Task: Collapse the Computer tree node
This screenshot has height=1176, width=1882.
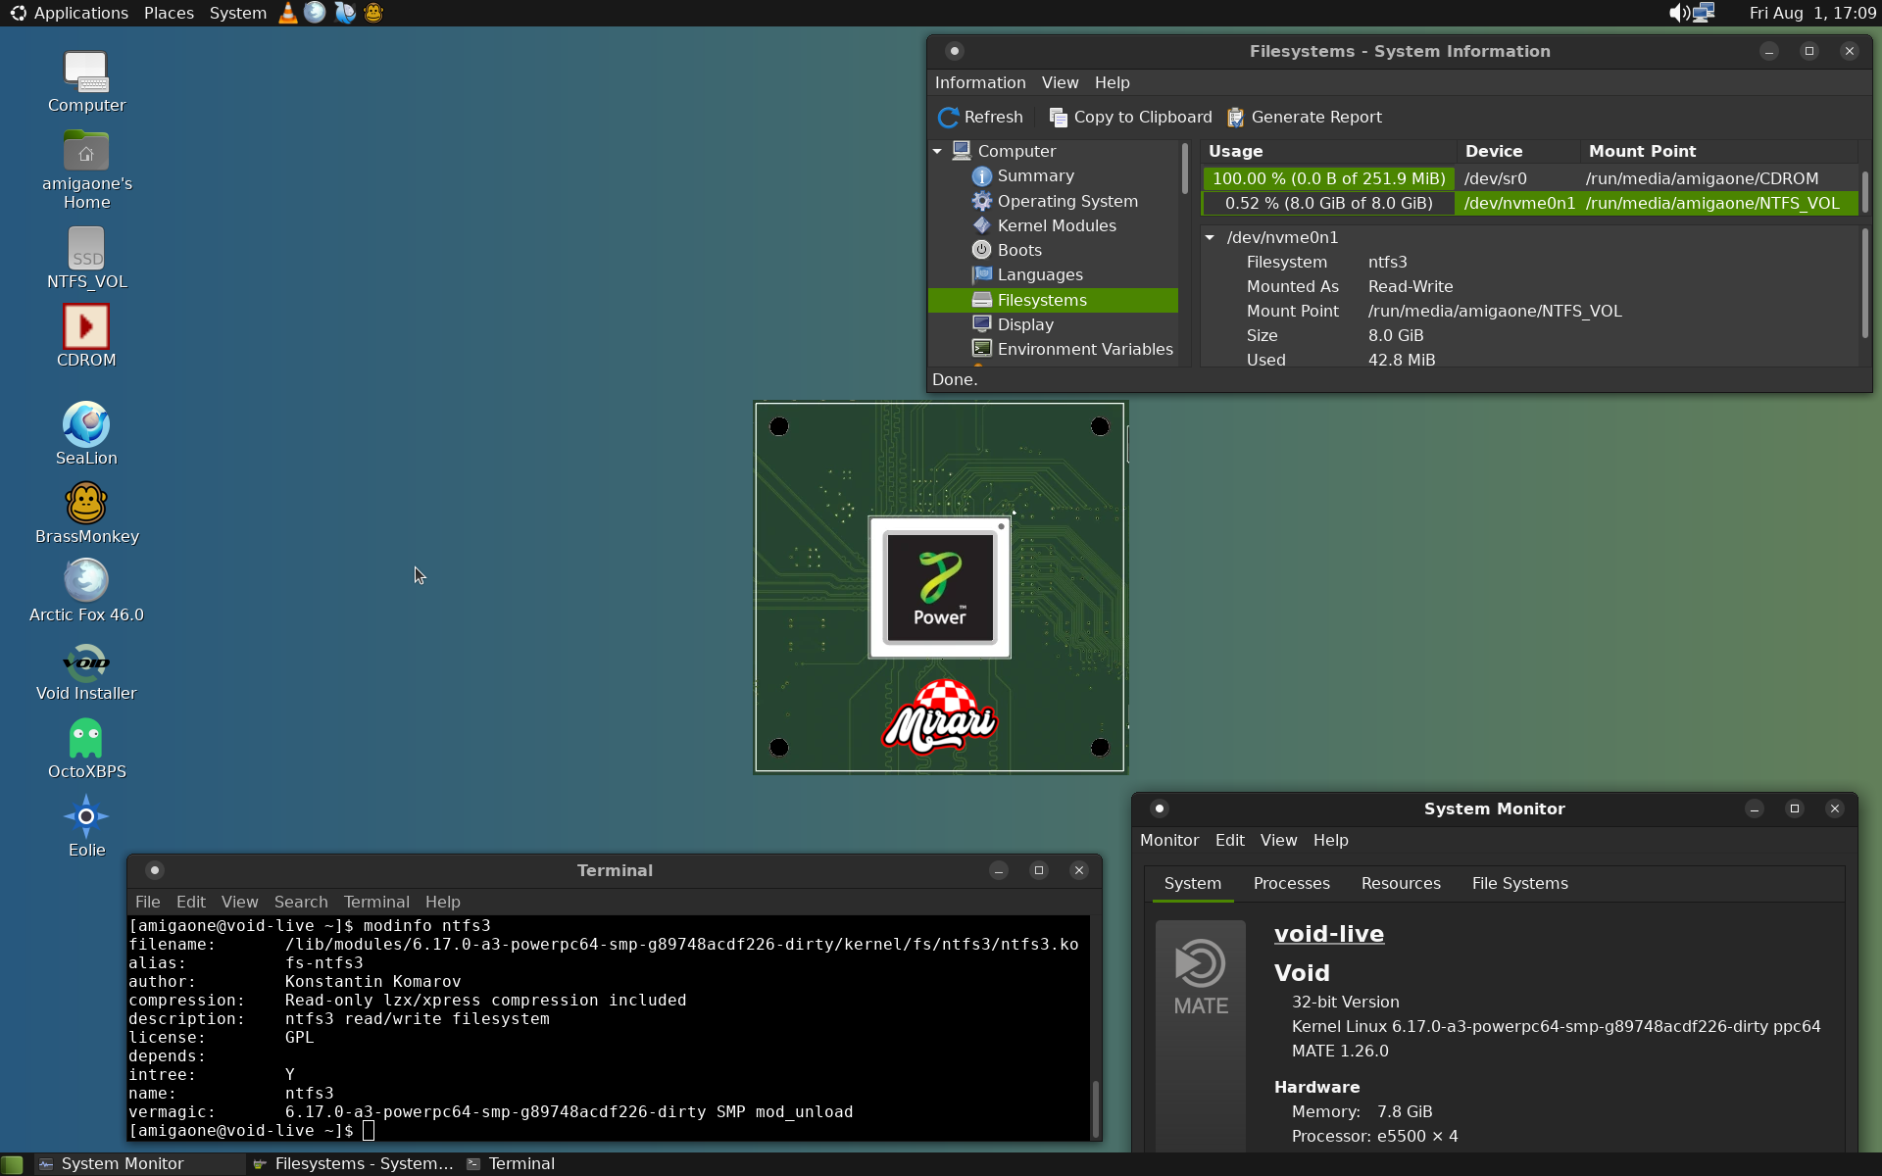Action: point(938,152)
